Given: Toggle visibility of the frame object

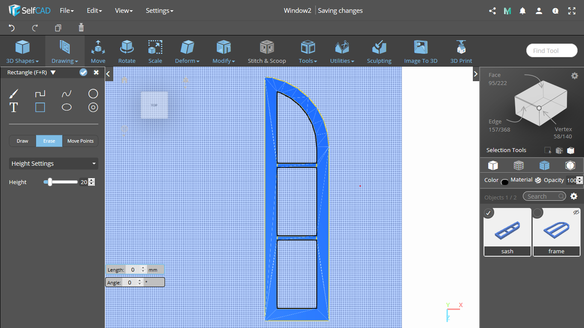Looking at the screenshot, I should pyautogui.click(x=576, y=212).
